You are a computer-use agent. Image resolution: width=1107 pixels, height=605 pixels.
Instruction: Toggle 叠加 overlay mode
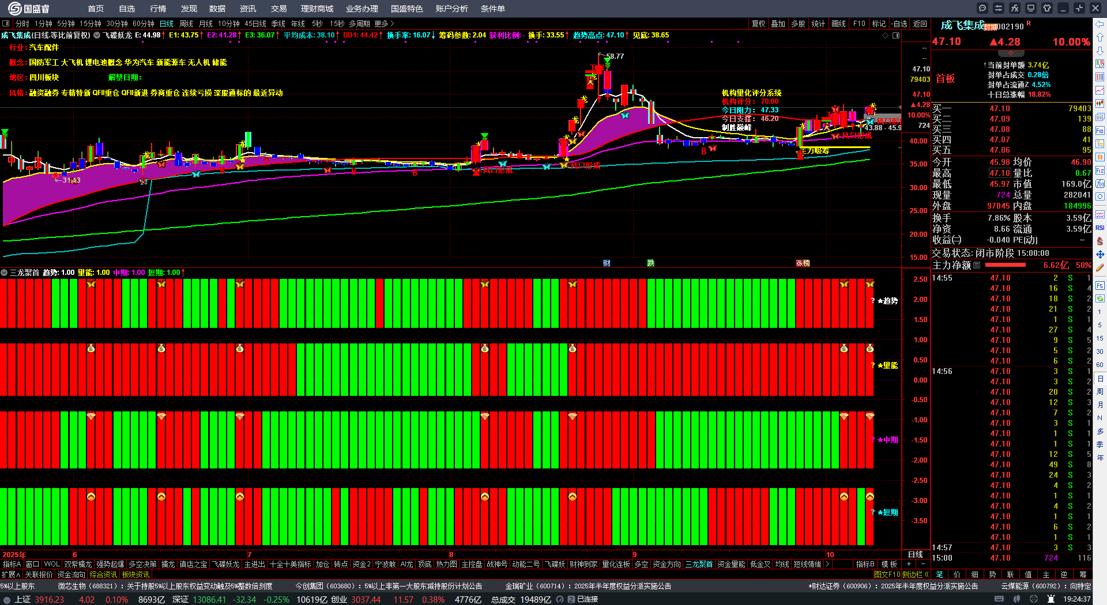tap(778, 24)
